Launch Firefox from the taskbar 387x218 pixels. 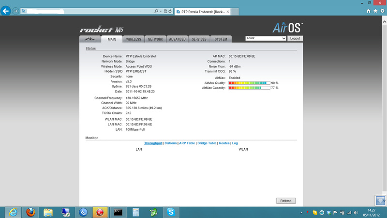click(x=30, y=212)
